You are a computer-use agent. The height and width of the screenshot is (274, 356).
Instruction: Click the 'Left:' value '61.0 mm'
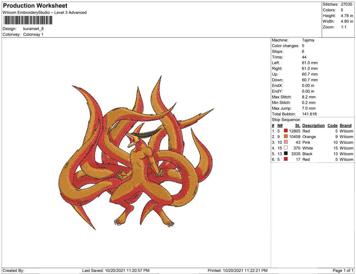click(310, 63)
